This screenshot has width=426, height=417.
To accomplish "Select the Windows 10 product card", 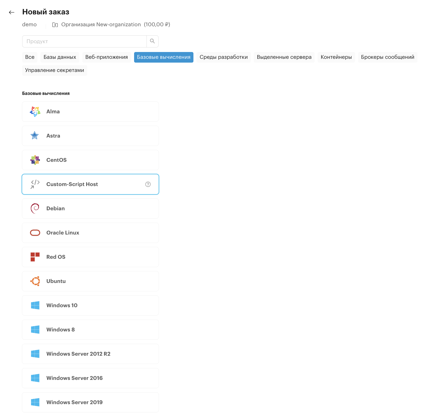I will (90, 305).
